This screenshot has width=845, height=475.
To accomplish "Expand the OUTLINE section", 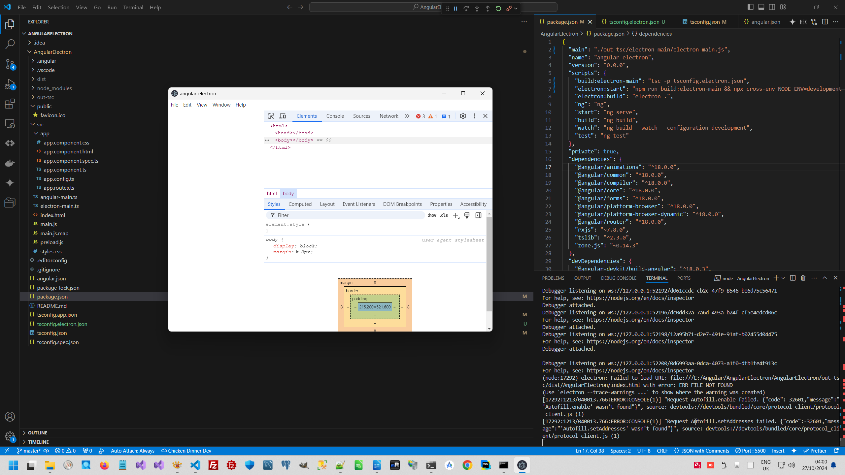I will [x=38, y=432].
